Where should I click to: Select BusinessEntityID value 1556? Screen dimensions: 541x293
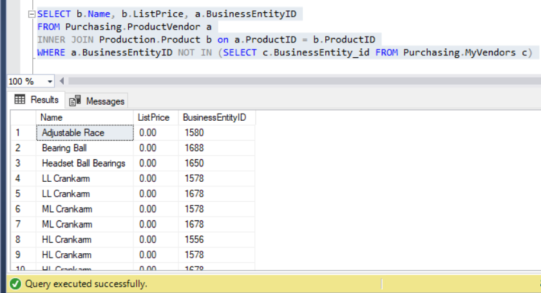point(216,240)
